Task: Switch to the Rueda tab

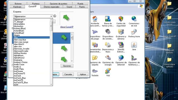Action: click(x=80, y=4)
